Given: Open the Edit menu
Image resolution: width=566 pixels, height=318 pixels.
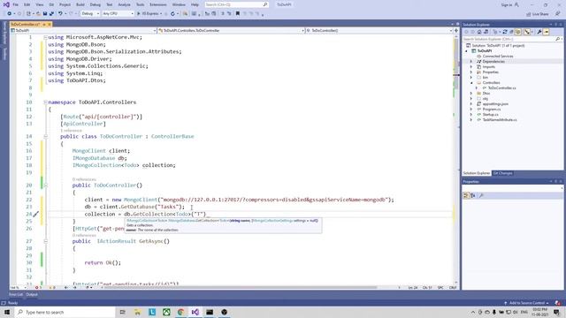Looking at the screenshot, I should pyautogui.click(x=27, y=4).
